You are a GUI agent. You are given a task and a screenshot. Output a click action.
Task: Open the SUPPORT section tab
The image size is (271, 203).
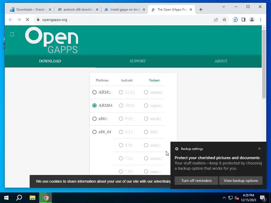point(138,61)
